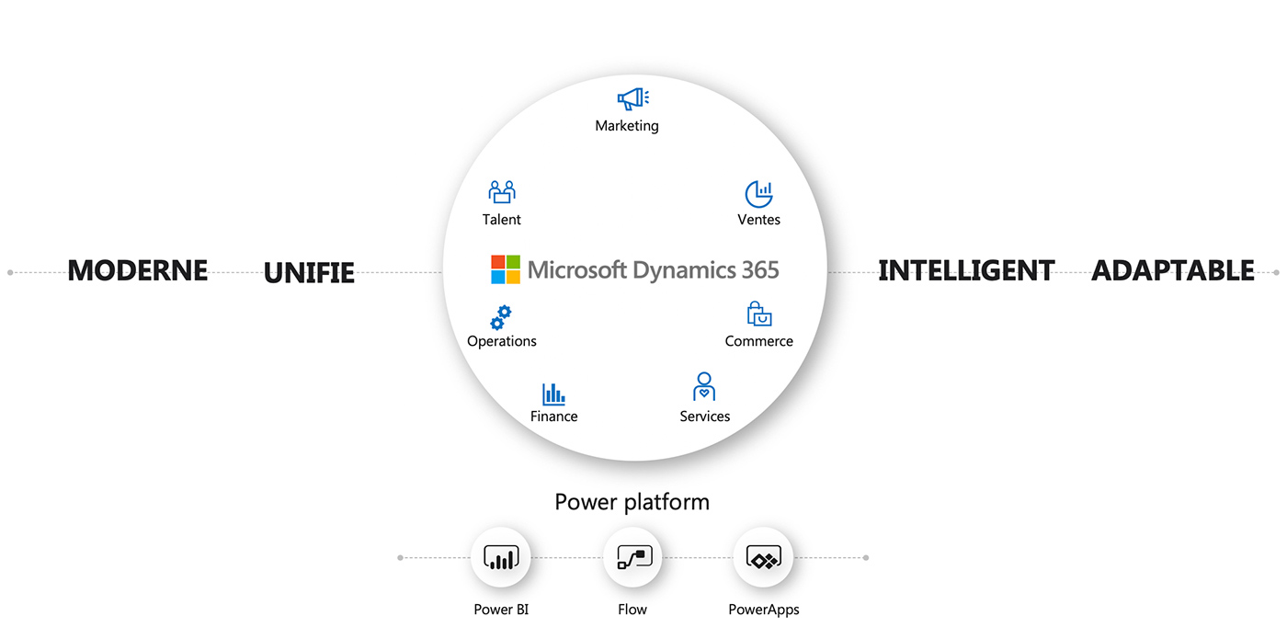Image resolution: width=1287 pixels, height=639 pixels.
Task: Open the Finance bar chart icon
Action: (553, 394)
